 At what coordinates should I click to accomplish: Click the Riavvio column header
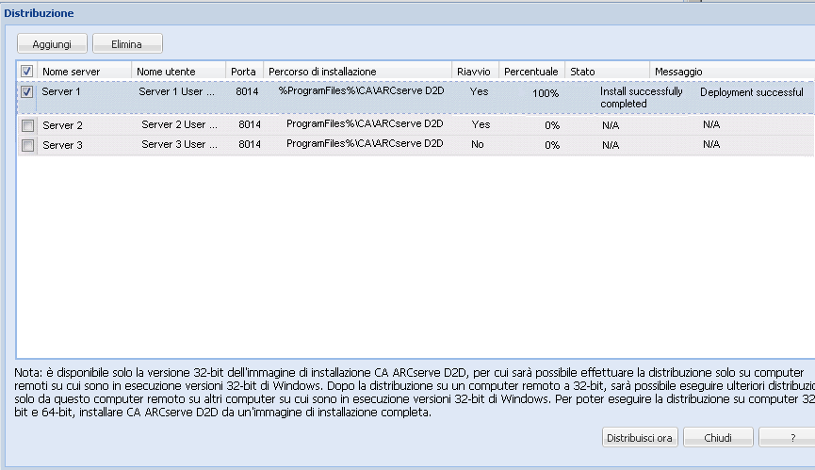click(x=474, y=72)
